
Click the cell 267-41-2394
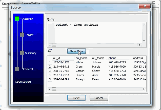pos(63,75)
